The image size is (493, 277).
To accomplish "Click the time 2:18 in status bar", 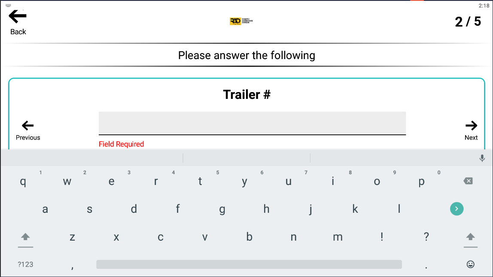I will (x=484, y=6).
